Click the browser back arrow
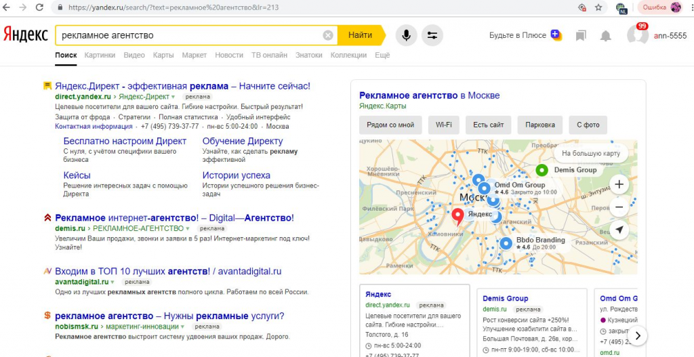The image size is (694, 357). [7, 7]
